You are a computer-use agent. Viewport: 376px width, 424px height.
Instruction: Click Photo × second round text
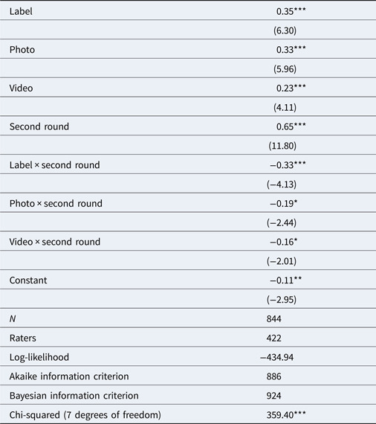tap(56, 203)
